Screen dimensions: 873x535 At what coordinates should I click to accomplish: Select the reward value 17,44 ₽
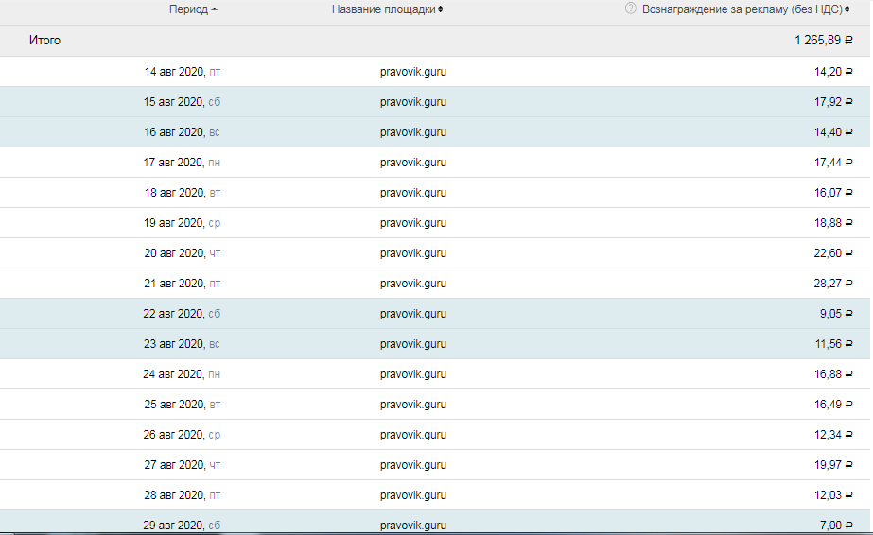[x=833, y=163]
